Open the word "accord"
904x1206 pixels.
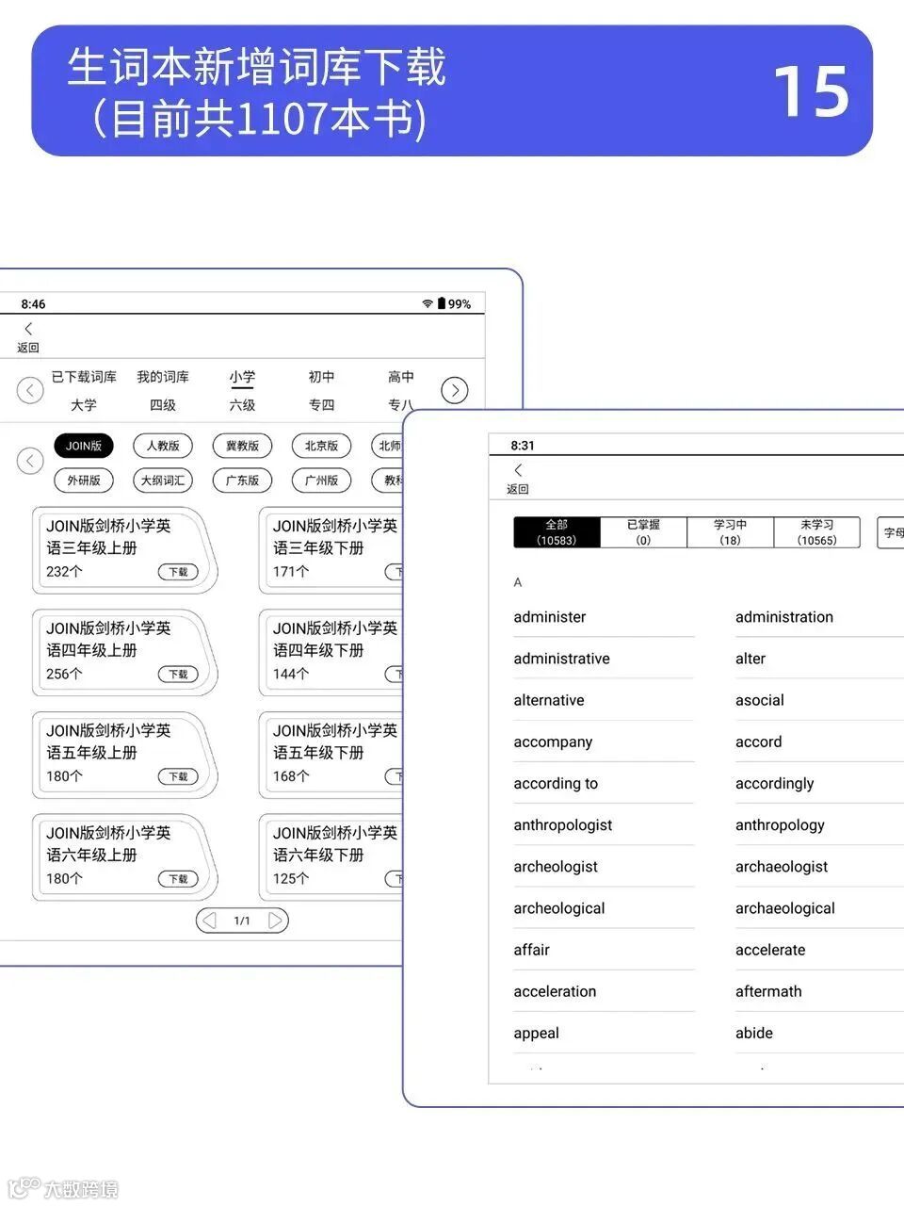[759, 742]
